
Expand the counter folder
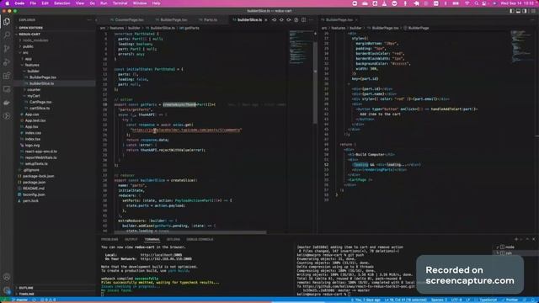point(55,90)
